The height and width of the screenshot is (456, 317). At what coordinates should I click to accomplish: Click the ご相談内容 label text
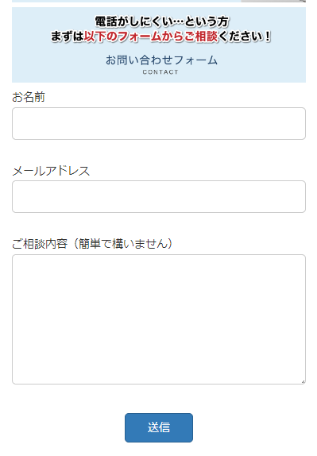40,244
